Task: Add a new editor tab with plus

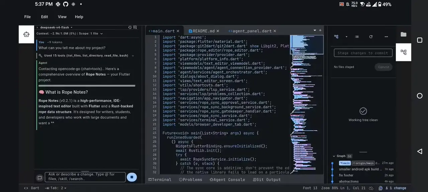Action: (320, 30)
